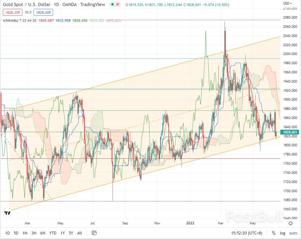Click the blue Ichimoku value 1832.958

pyautogui.click(x=63, y=21)
